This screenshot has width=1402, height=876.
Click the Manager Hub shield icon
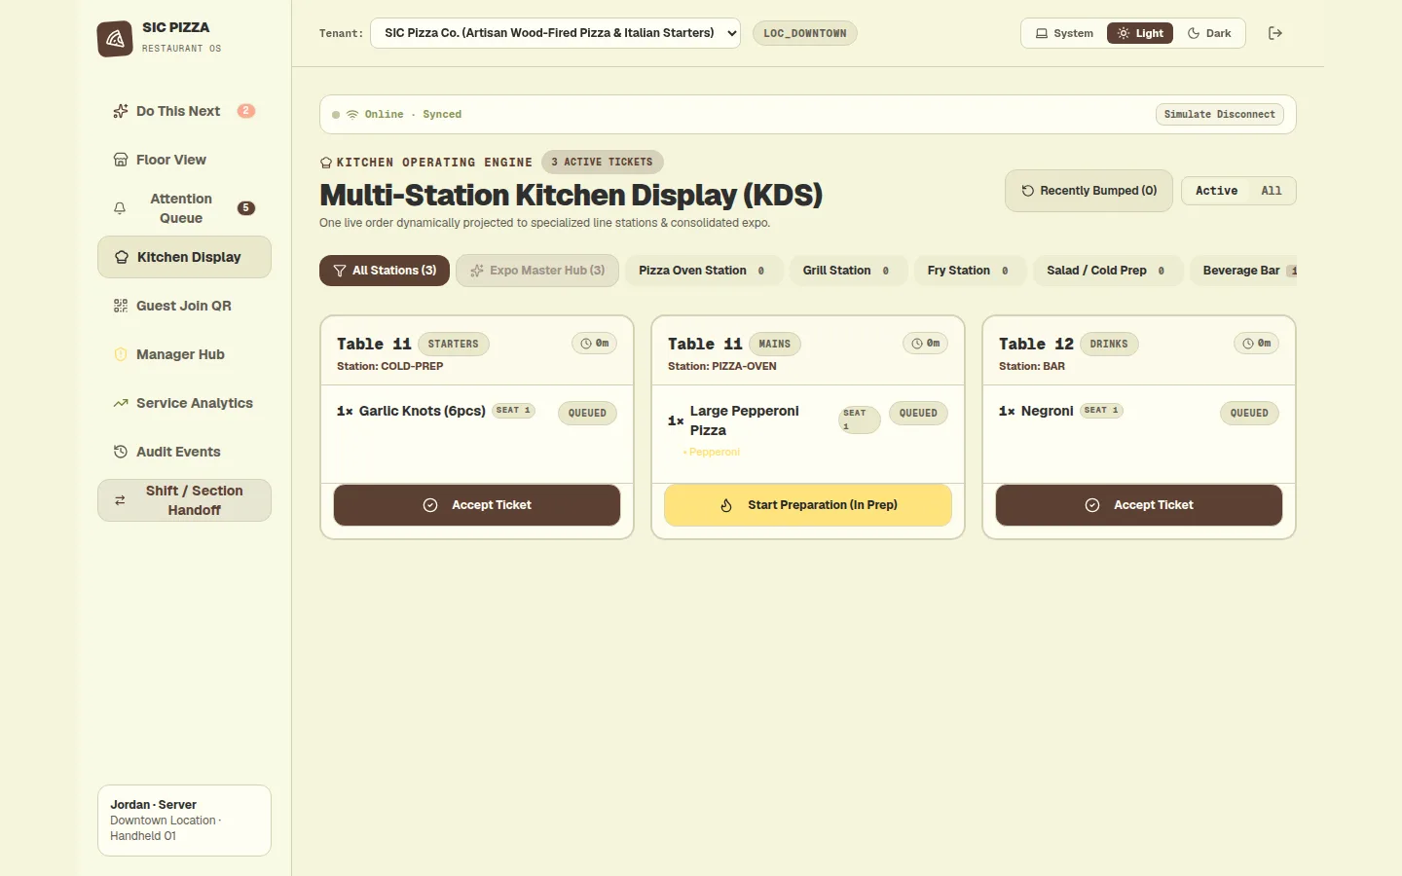[121, 354]
